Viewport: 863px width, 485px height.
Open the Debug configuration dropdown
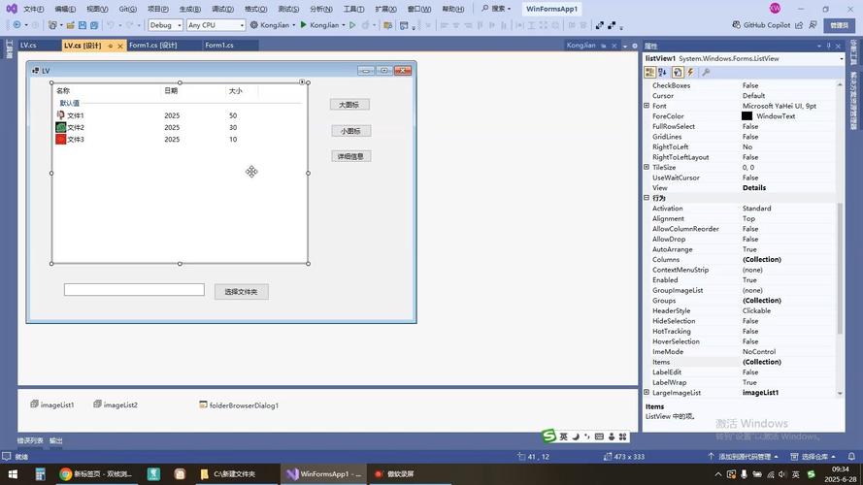click(x=165, y=25)
